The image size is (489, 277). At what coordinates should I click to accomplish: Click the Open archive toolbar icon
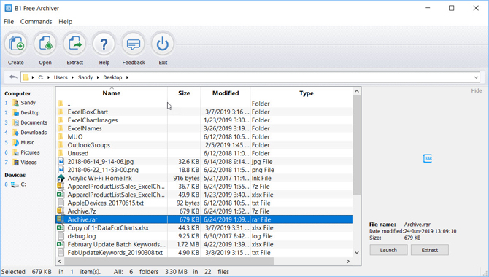pyautogui.click(x=45, y=44)
